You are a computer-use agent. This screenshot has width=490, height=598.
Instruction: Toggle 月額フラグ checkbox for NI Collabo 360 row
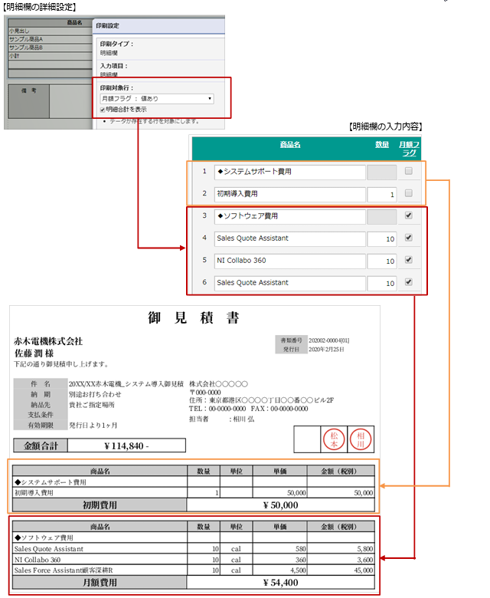pyautogui.click(x=409, y=260)
